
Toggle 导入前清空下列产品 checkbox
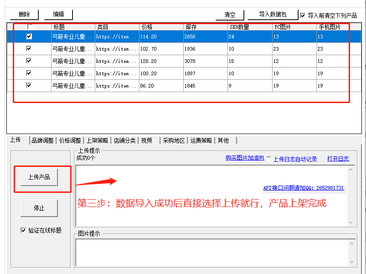tap(303, 16)
